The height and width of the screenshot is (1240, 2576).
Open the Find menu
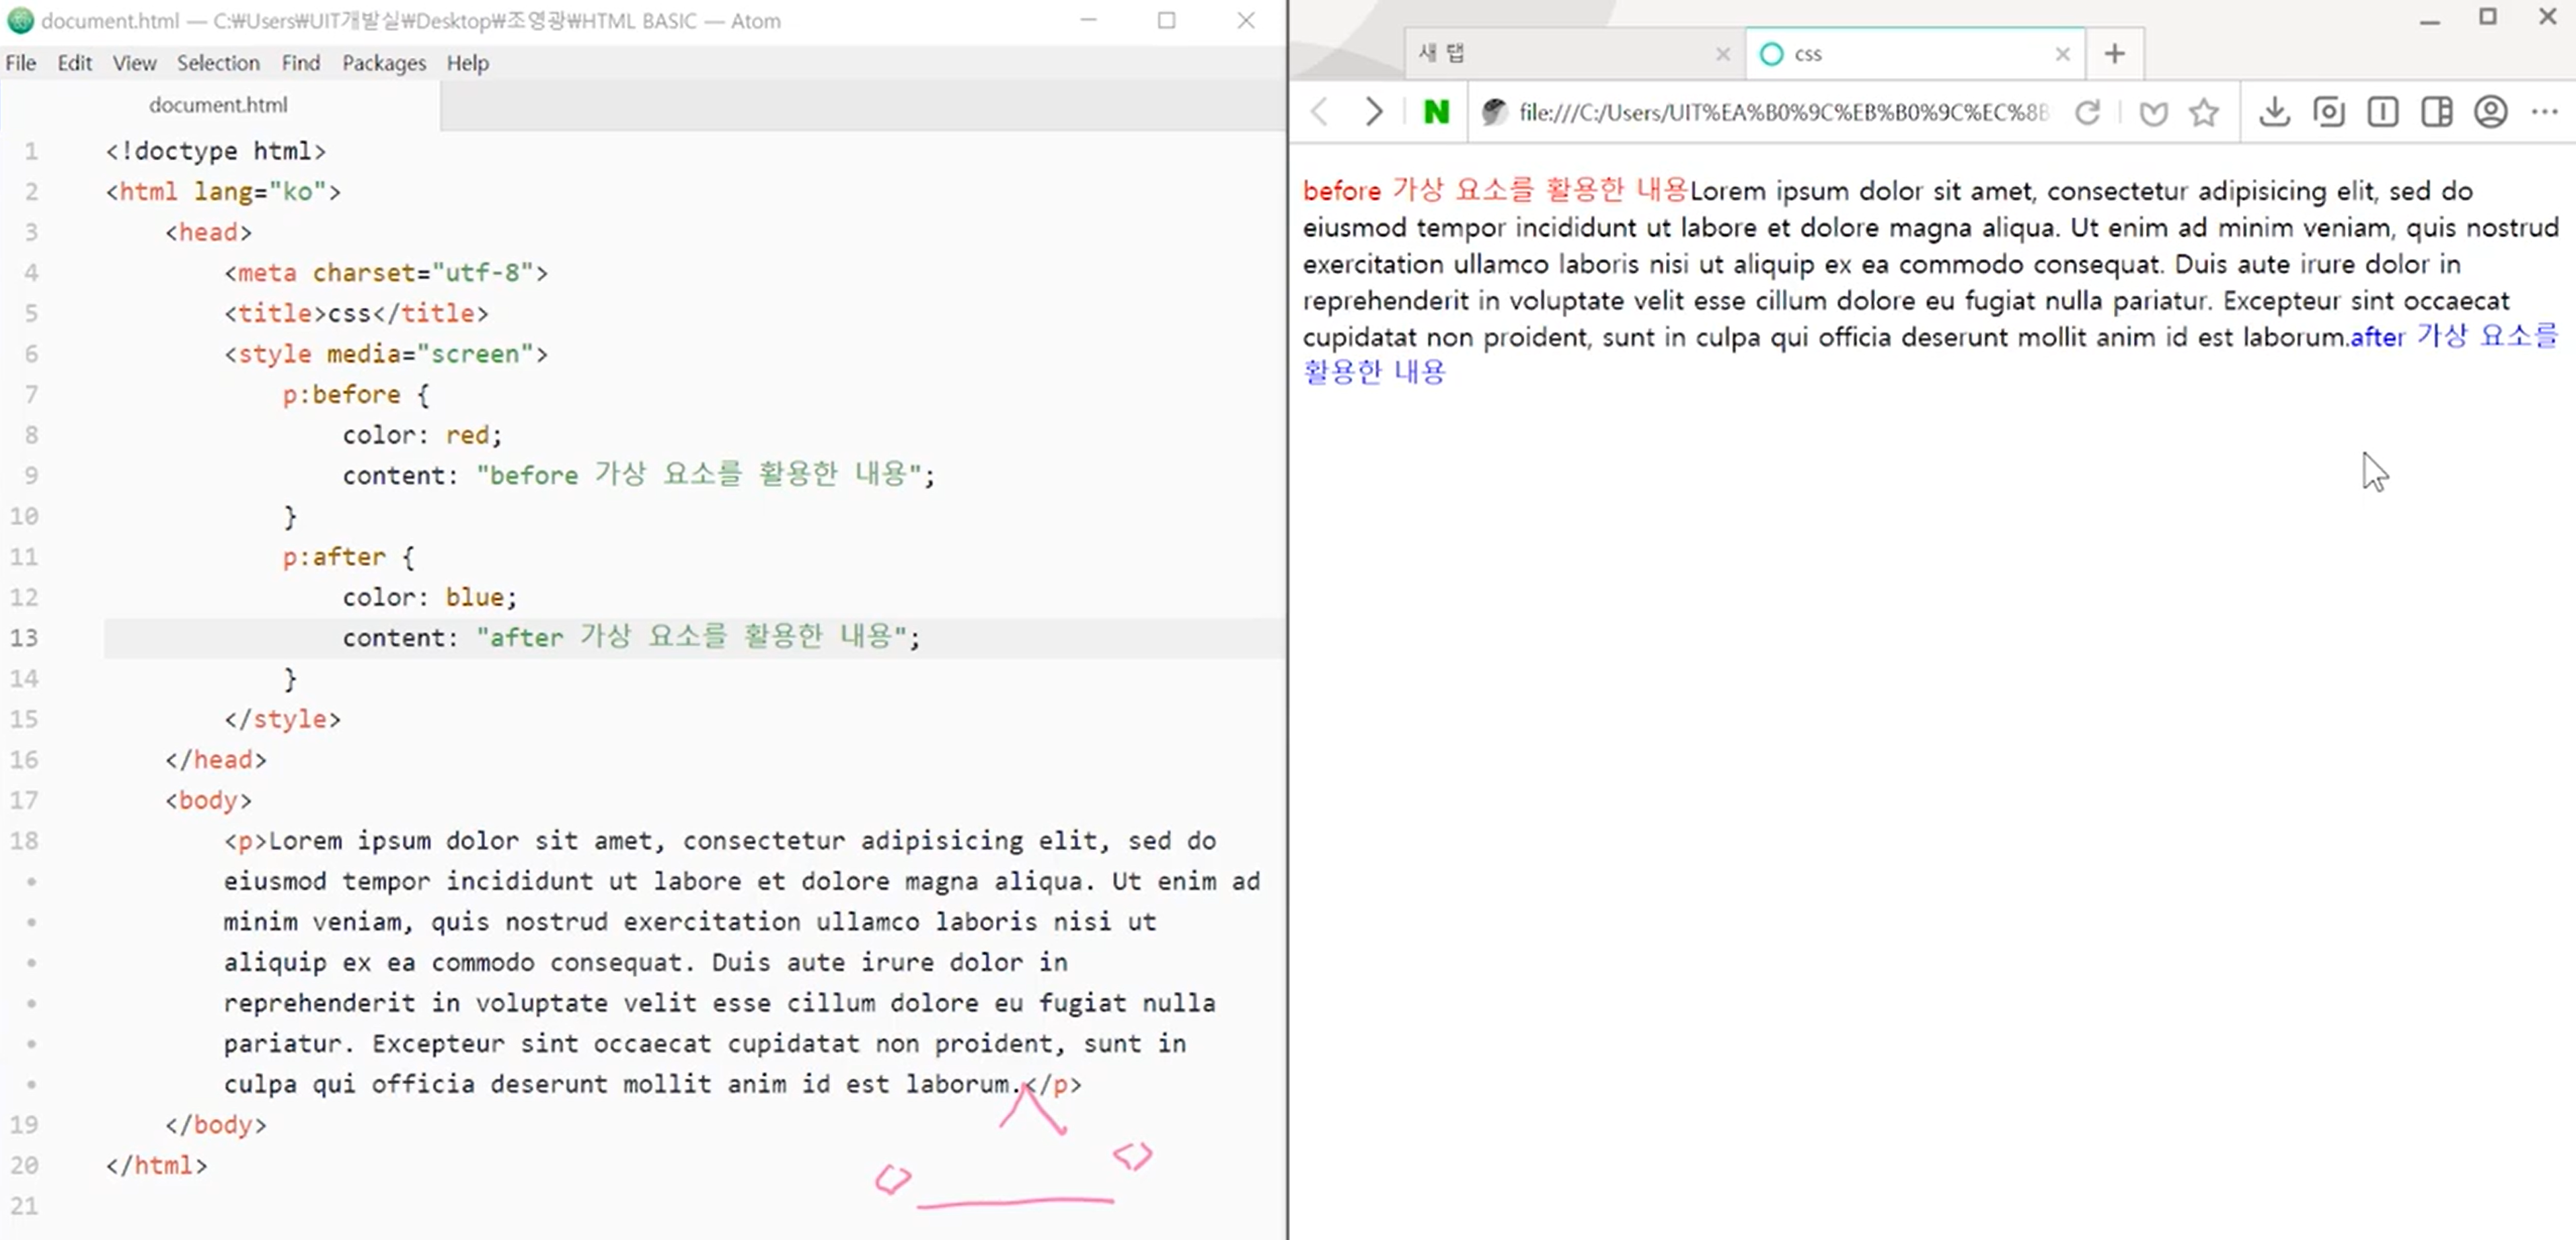[x=300, y=63]
